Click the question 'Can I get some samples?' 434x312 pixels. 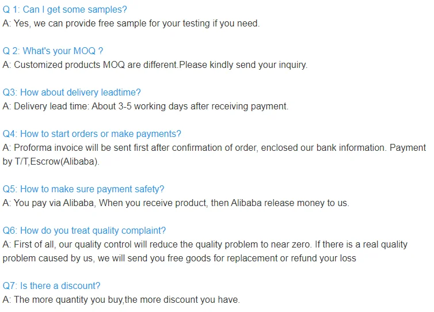click(x=64, y=10)
